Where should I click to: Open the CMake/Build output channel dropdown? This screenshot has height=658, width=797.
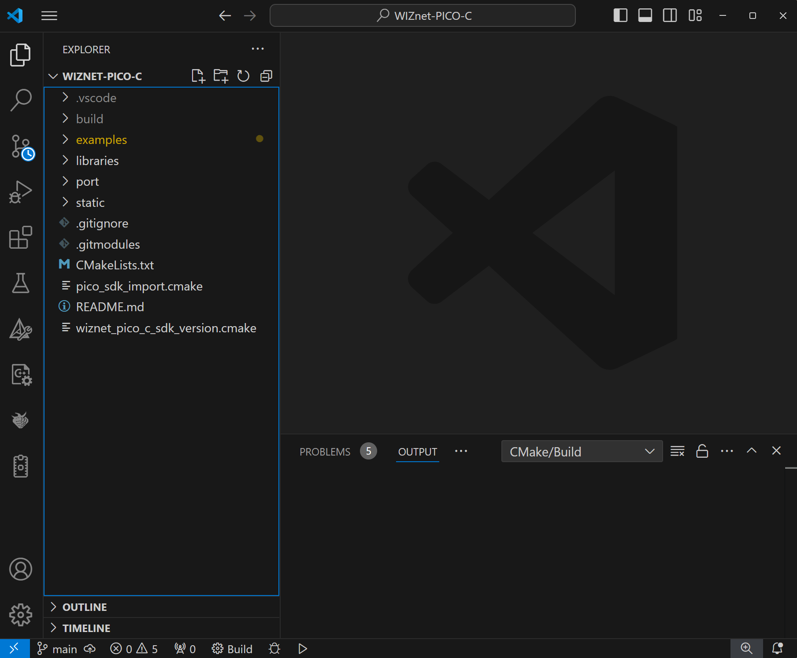pos(582,452)
